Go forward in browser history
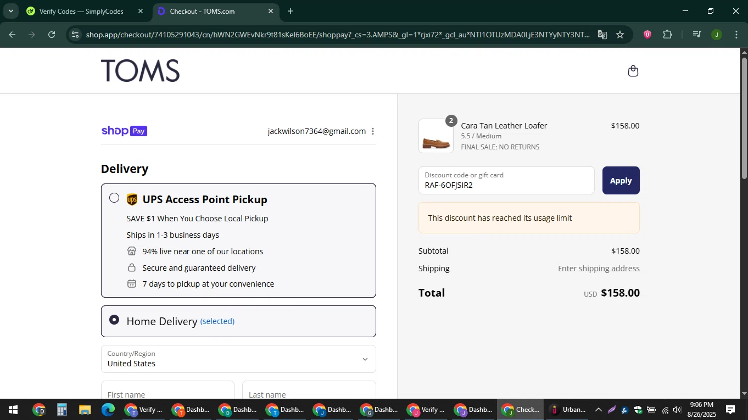Viewport: 748px width, 420px height. click(x=32, y=34)
